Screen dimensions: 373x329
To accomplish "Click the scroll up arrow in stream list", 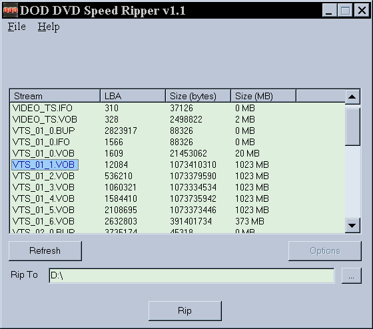I will (x=352, y=97).
